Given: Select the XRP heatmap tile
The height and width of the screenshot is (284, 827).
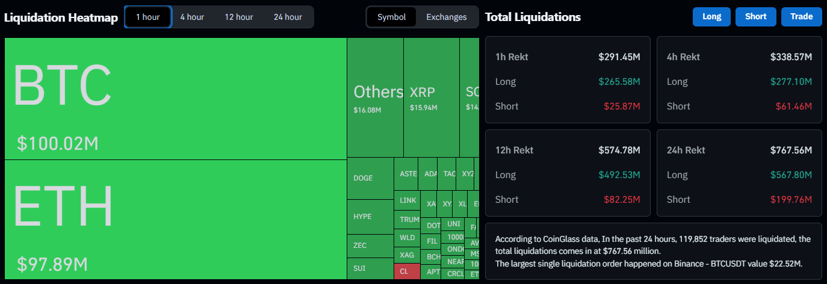Looking at the screenshot, I should pyautogui.click(x=432, y=97).
